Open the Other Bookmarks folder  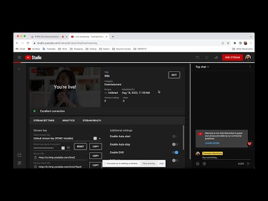pyautogui.click(x=242, y=49)
